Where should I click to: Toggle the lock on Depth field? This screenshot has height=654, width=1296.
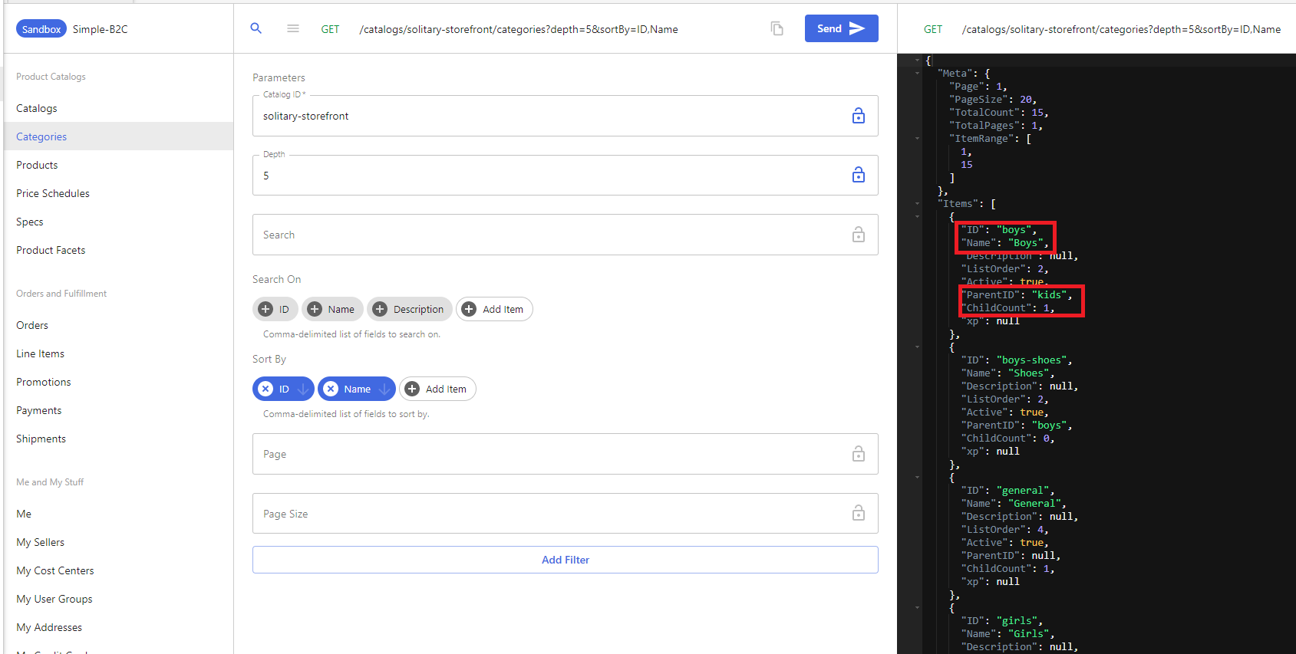coord(859,175)
